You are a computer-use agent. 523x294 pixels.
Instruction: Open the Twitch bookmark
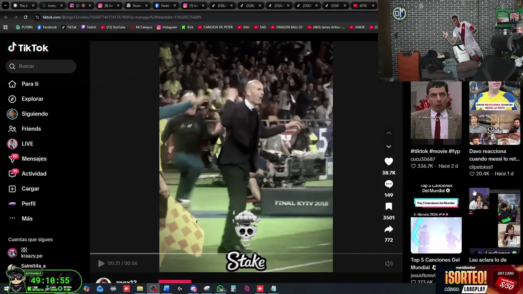tap(89, 27)
